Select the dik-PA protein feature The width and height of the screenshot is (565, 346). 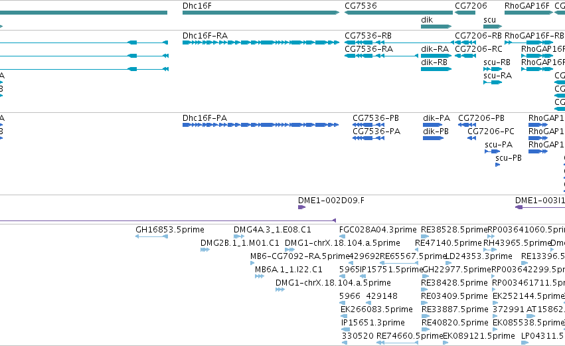click(x=433, y=125)
